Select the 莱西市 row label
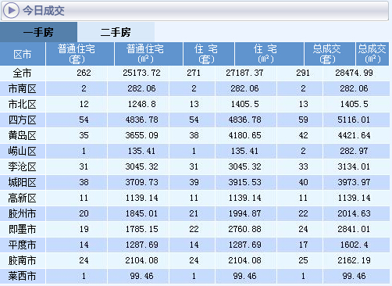The image size is (392, 286). click(23, 276)
